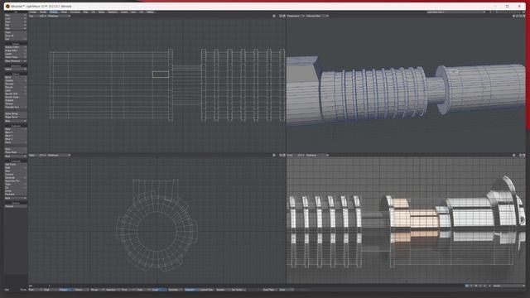530x298 pixels.
Task: Switch to Volume selection mode
Action: pyautogui.click(x=81, y=290)
